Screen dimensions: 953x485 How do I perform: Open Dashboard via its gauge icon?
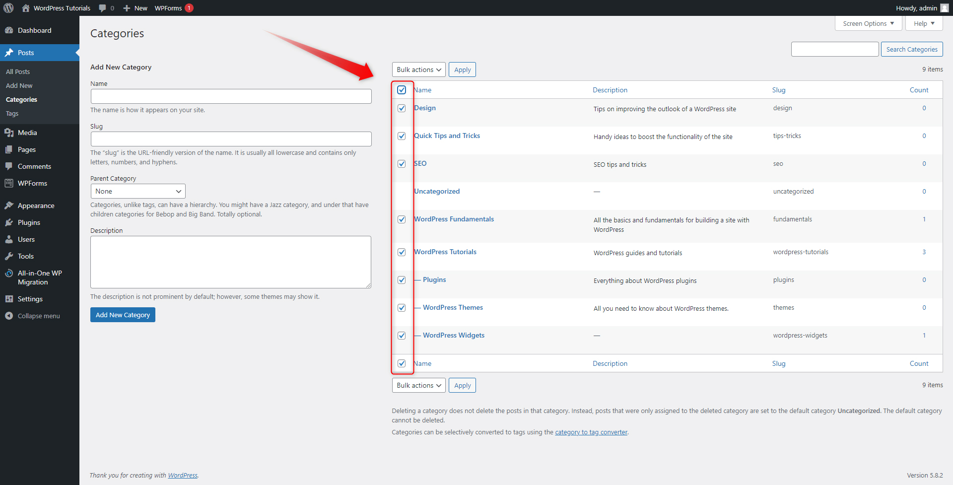click(9, 30)
